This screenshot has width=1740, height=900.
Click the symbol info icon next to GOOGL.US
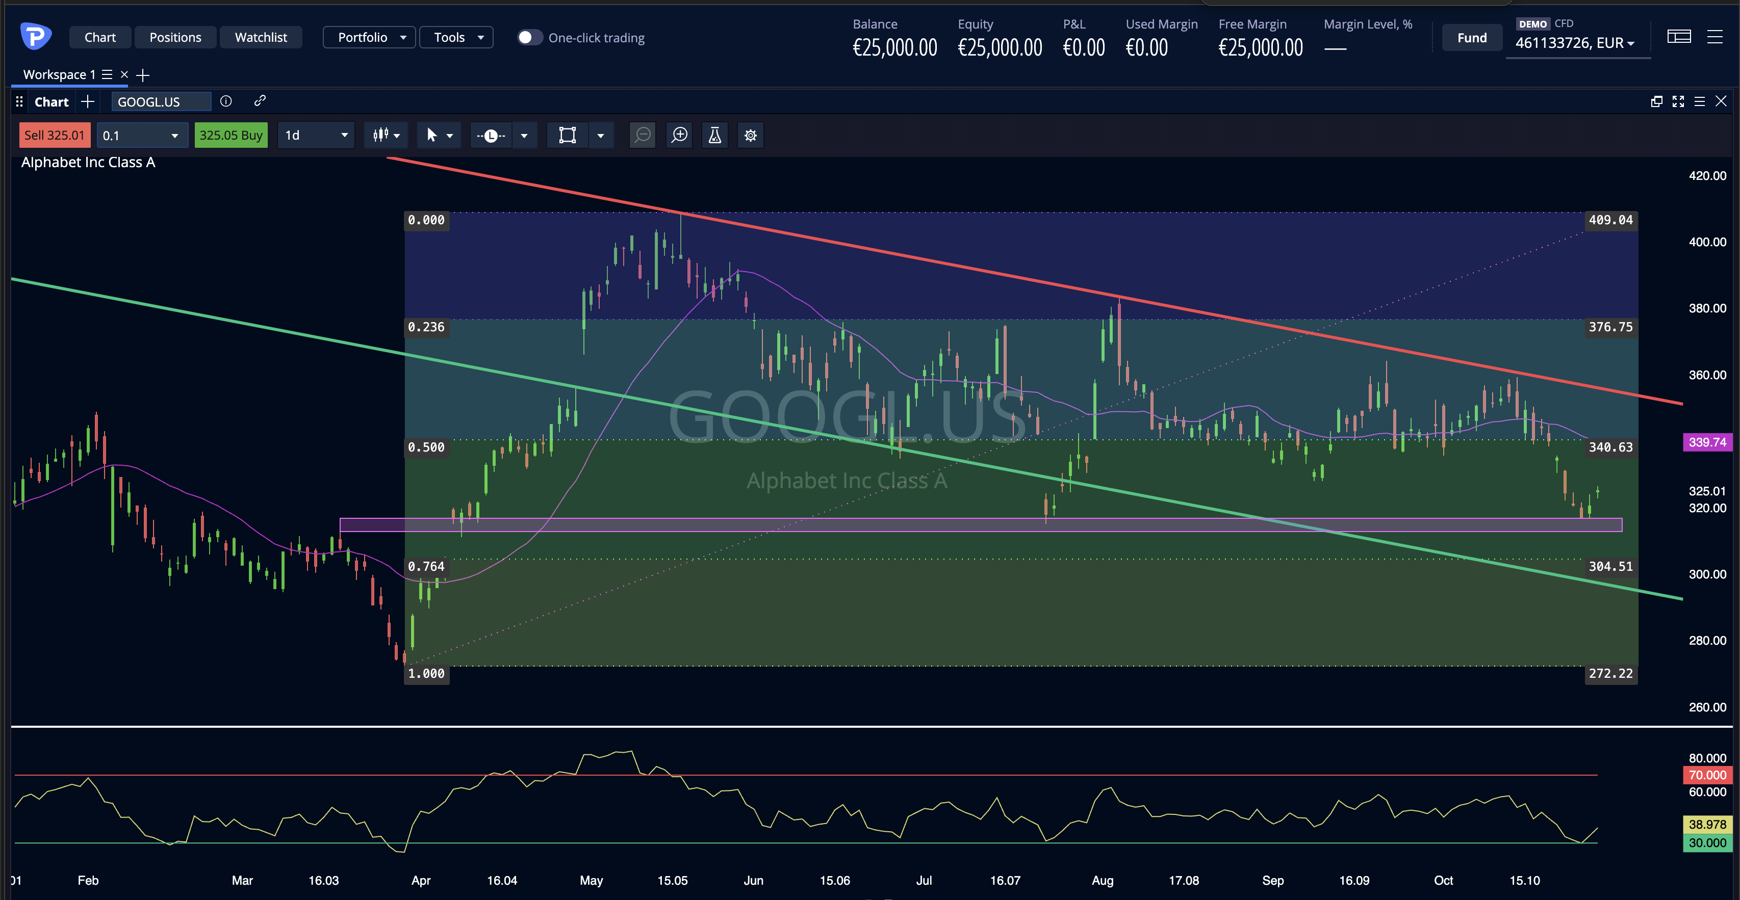click(x=226, y=101)
